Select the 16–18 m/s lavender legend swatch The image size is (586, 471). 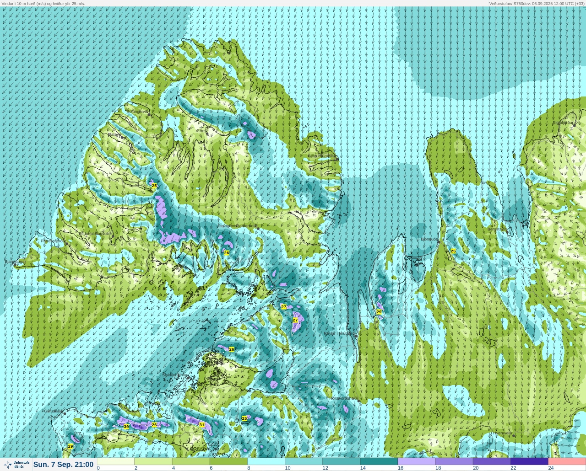417,461
